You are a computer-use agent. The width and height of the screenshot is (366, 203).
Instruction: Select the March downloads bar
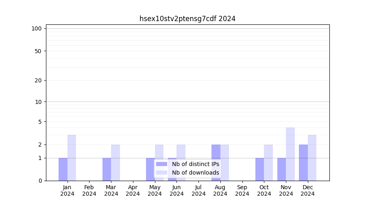pyautogui.click(x=115, y=162)
